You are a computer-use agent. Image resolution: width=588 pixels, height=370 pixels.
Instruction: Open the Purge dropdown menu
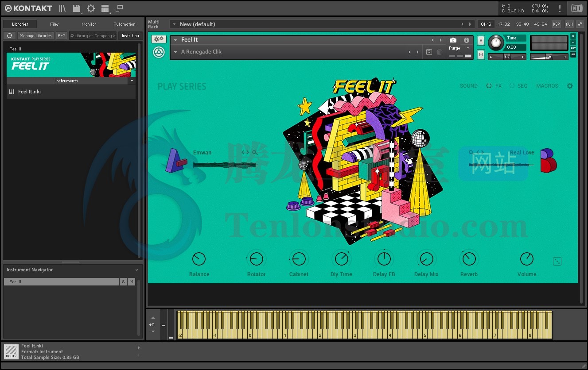coord(460,48)
